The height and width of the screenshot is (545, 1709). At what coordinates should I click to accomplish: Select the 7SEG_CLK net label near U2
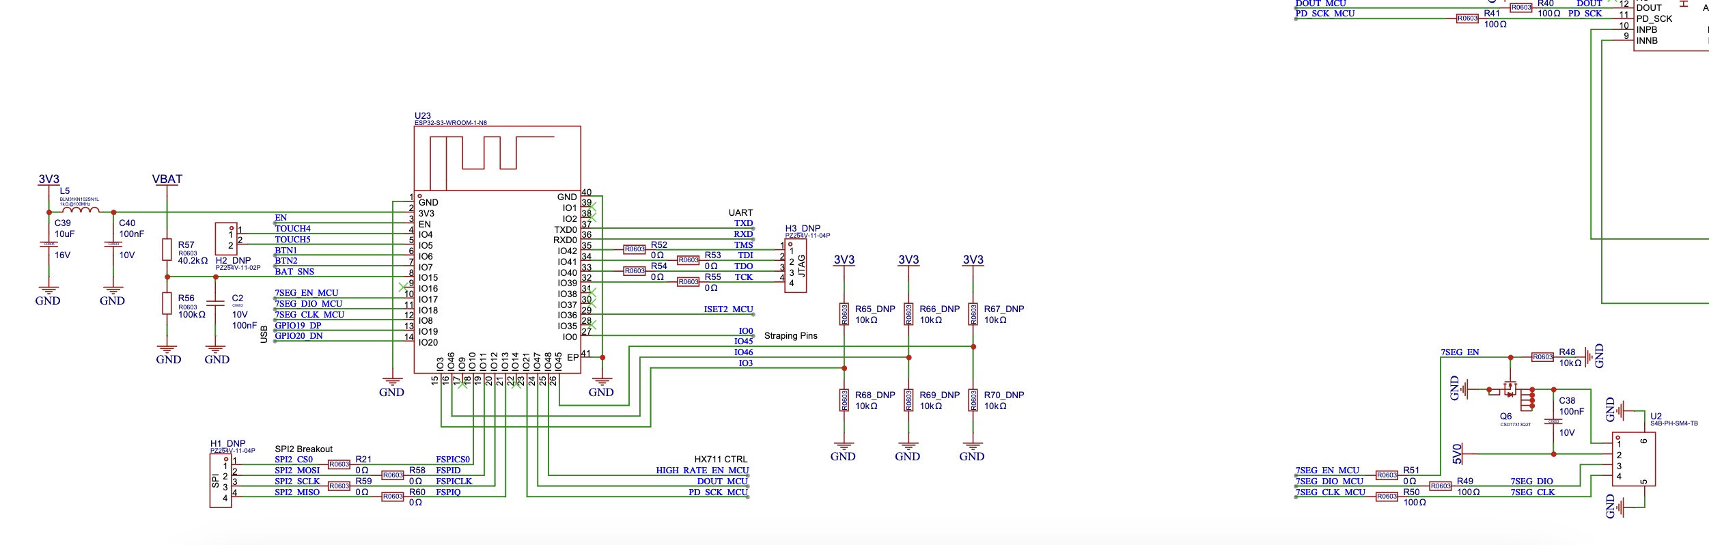pos(1533,492)
